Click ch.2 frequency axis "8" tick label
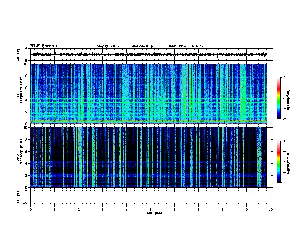Viewport: 305px width, 235px height. pyautogui.click(x=27, y=140)
